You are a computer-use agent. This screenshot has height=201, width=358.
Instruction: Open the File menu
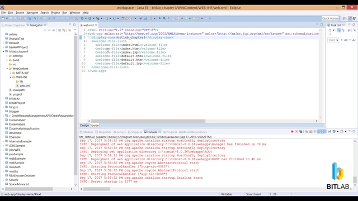pos(3,13)
